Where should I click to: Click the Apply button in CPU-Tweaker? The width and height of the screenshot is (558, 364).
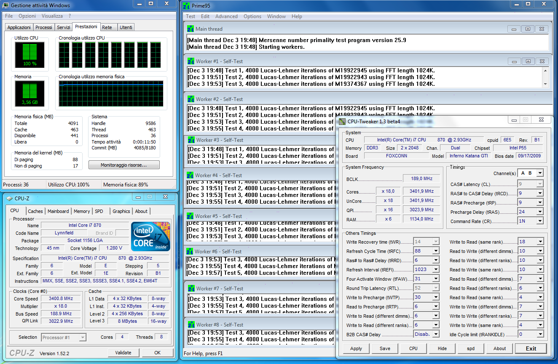[x=356, y=348]
